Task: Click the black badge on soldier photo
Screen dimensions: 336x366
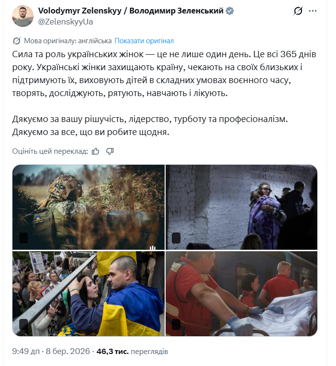Action: [24, 238]
